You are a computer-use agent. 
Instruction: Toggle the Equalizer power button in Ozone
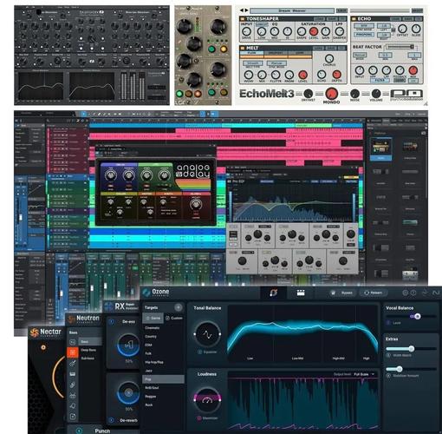(x=200, y=352)
